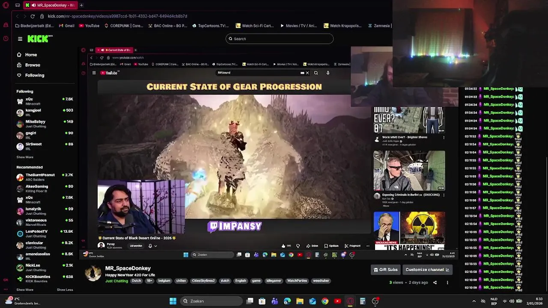Open the Bladwijzerbalk bookmarks folder

(x=34, y=26)
